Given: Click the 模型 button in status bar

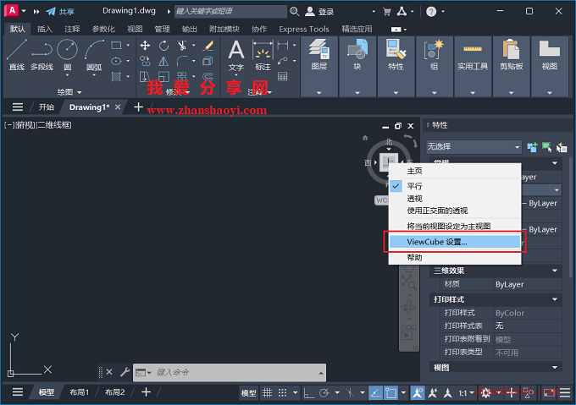Looking at the screenshot, I should (248, 393).
